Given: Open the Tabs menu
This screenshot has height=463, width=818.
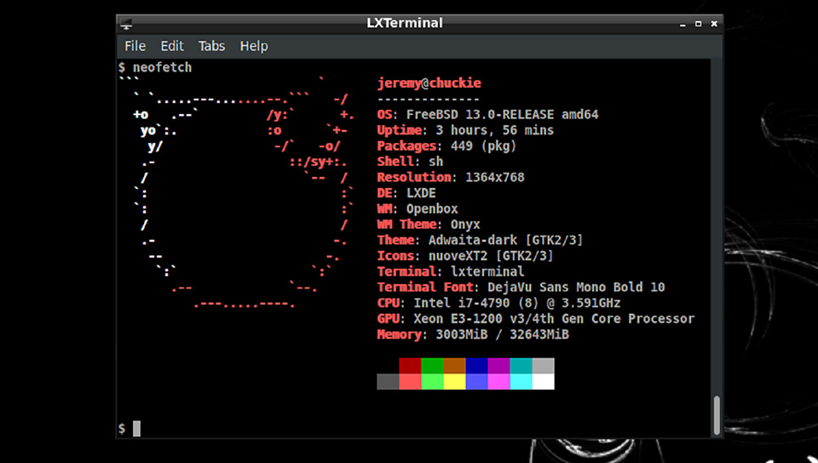Looking at the screenshot, I should [211, 46].
